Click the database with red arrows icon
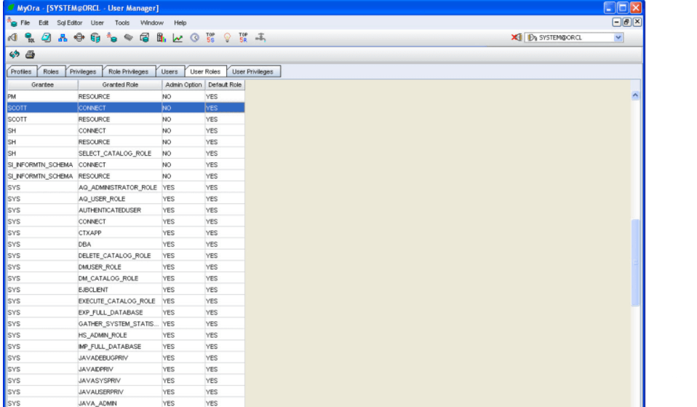 [79, 38]
